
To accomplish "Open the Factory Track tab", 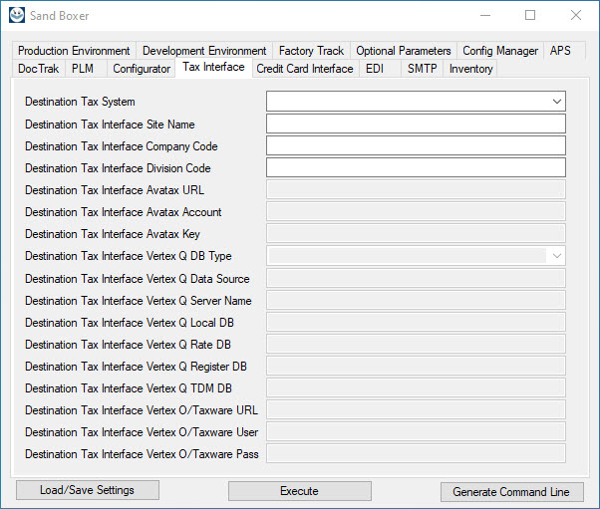I will coord(311,51).
